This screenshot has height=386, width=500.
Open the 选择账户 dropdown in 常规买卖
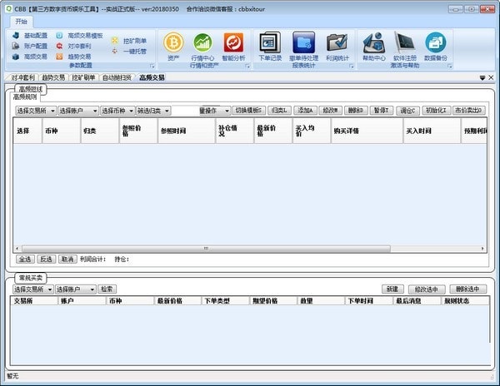point(75,289)
